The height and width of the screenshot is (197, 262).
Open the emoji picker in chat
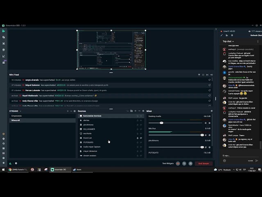coord(224,160)
